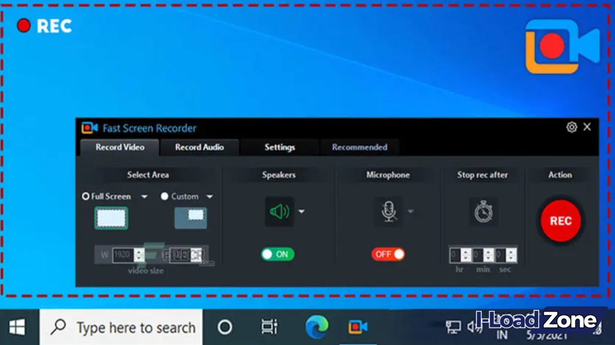This screenshot has height=345, width=615.
Task: Open the Speakers device dropdown
Action: tap(301, 211)
